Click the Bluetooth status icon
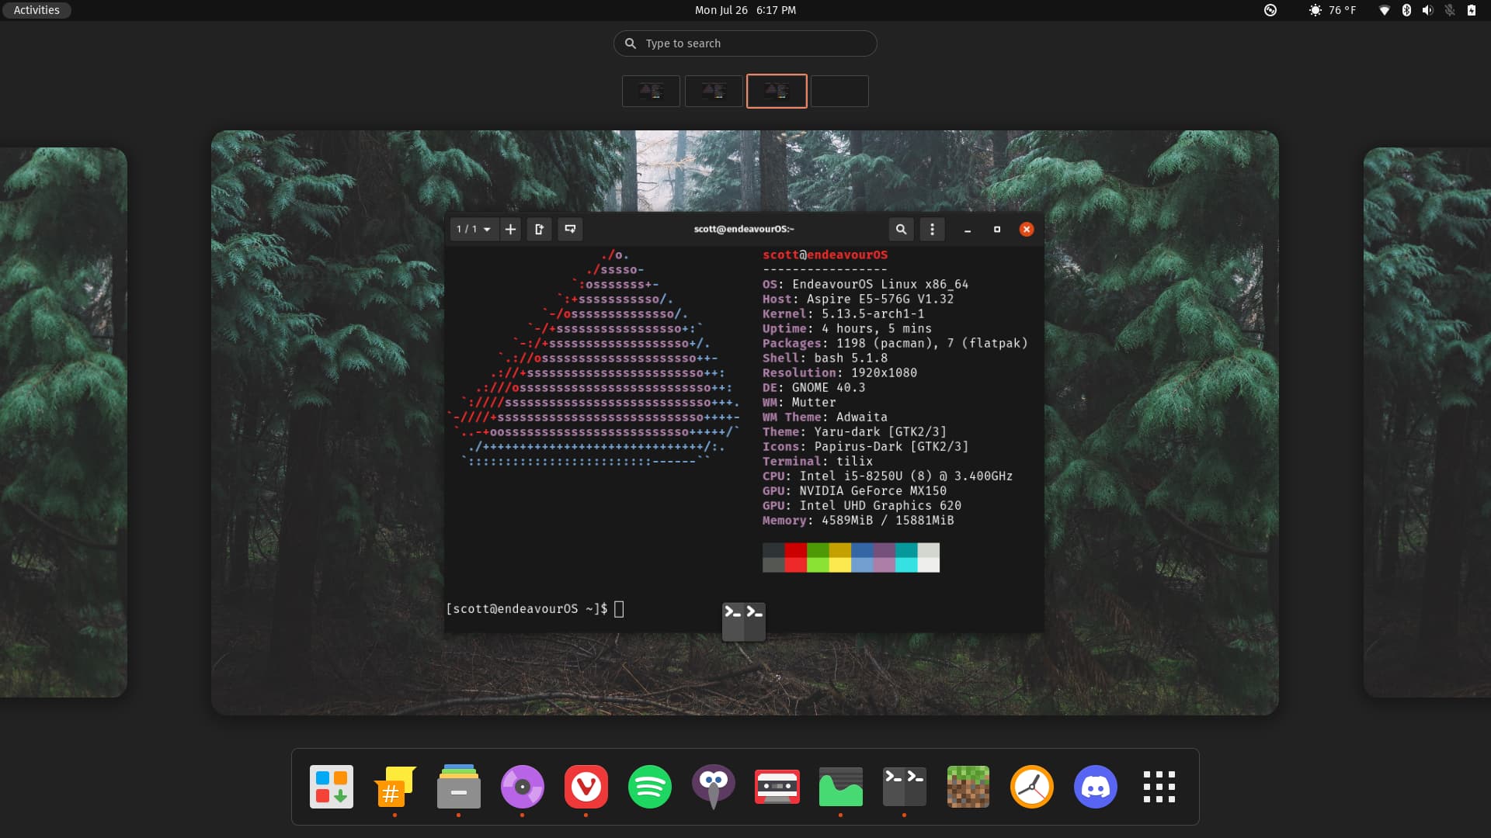This screenshot has width=1491, height=838. tap(1406, 10)
